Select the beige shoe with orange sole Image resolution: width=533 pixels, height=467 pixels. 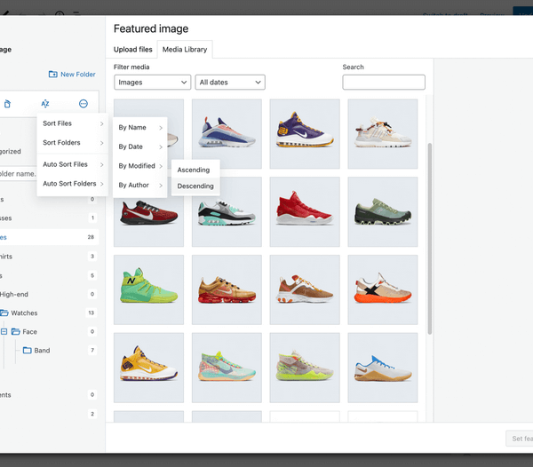click(x=383, y=289)
